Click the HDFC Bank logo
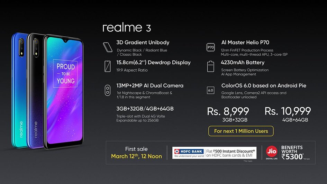Image resolution: width=327 pixels, height=184 pixels. point(189,153)
